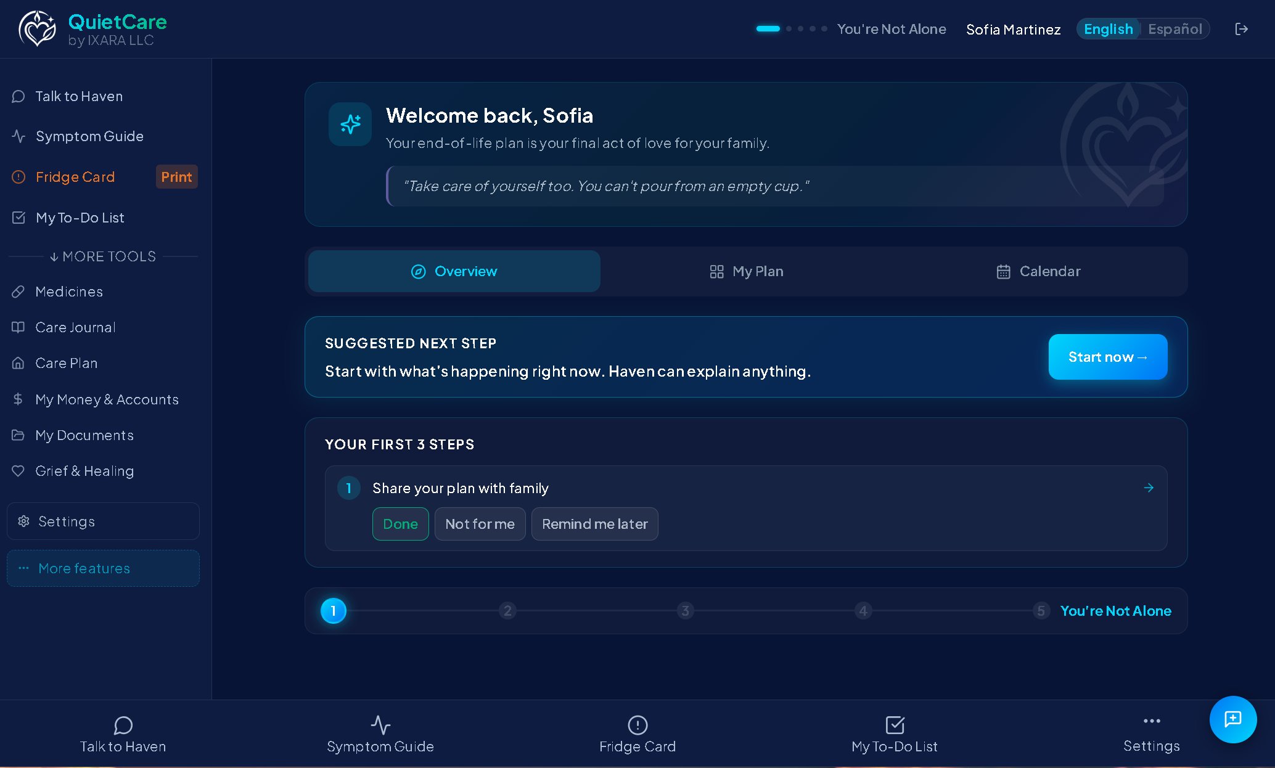
Task: Open My To-Do List from bottom bar
Action: [894, 734]
